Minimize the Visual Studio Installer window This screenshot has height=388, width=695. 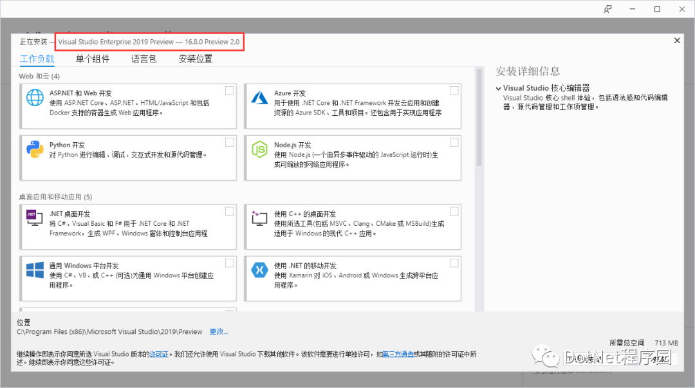tap(633, 9)
